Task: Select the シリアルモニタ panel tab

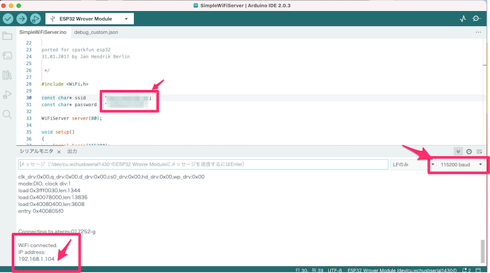Action: point(37,151)
